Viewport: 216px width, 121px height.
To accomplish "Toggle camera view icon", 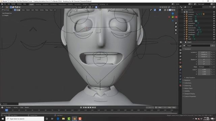I will tap(176, 30).
